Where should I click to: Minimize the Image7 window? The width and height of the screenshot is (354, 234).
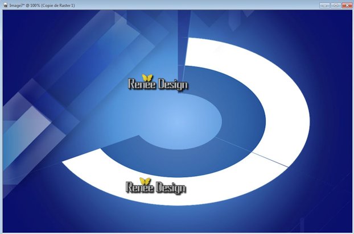[x=324, y=6]
